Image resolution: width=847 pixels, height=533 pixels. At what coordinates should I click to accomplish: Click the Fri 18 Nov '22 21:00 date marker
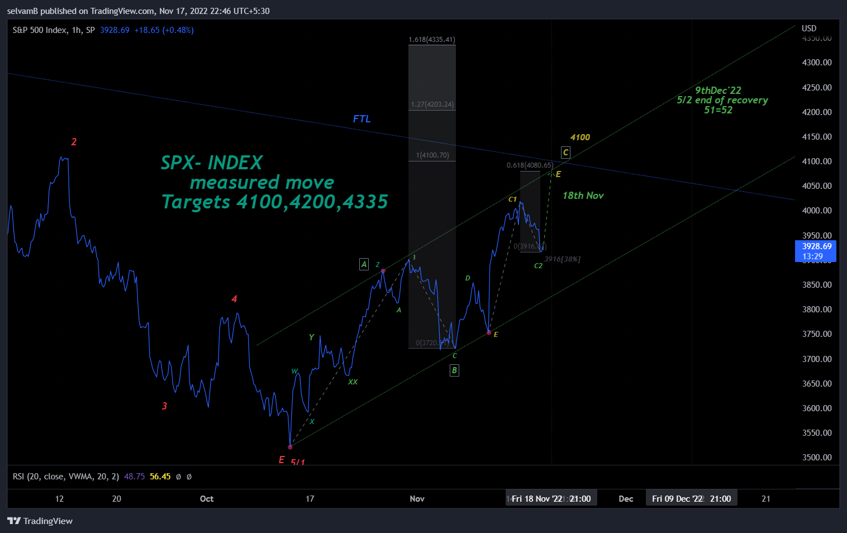click(551, 498)
